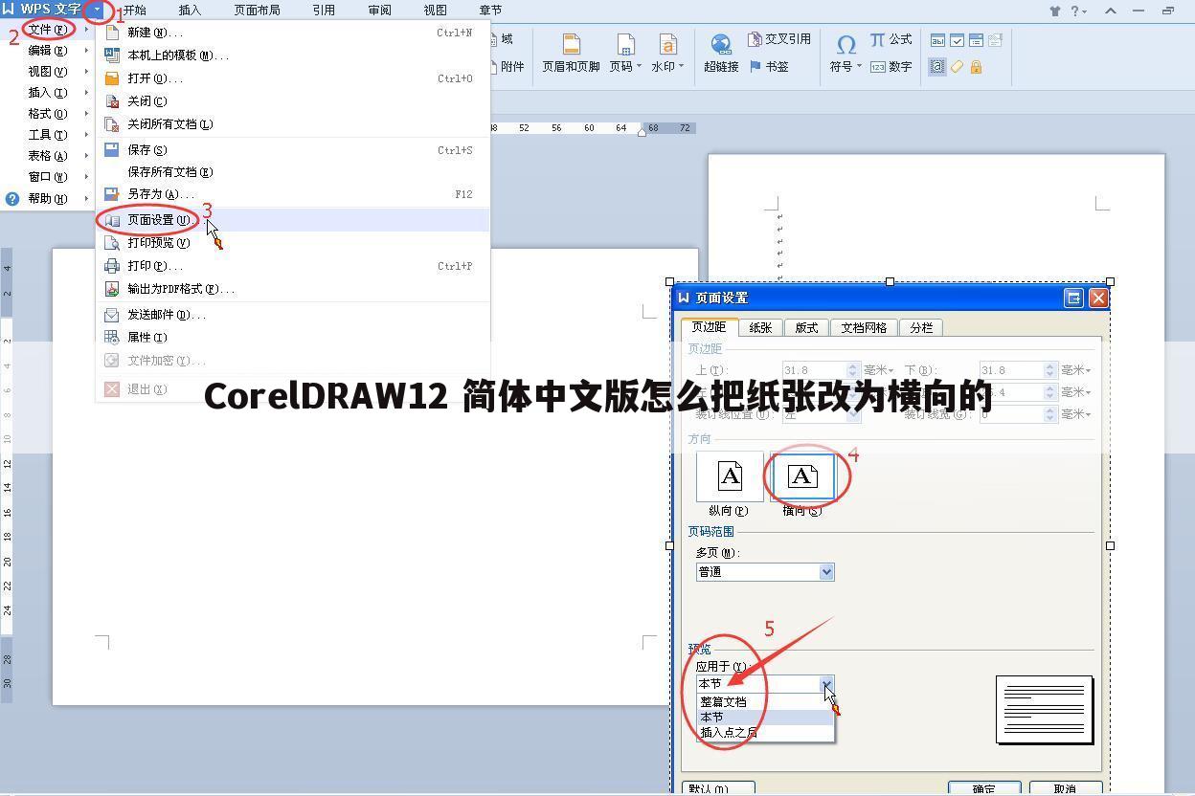Click the 默认 default button

(718, 789)
